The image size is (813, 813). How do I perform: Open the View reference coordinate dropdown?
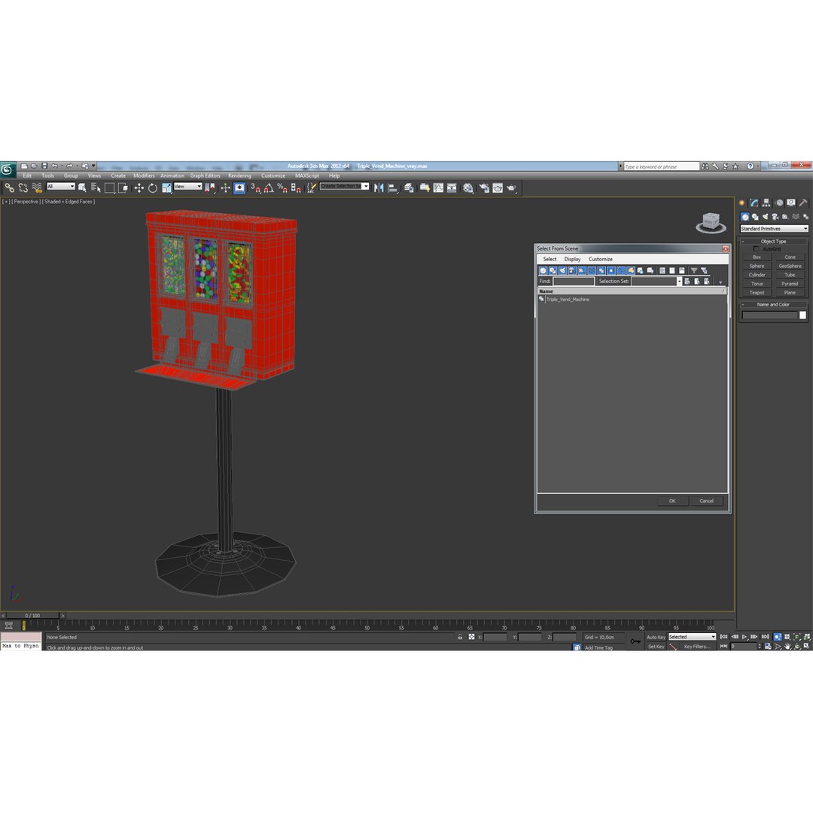click(187, 186)
